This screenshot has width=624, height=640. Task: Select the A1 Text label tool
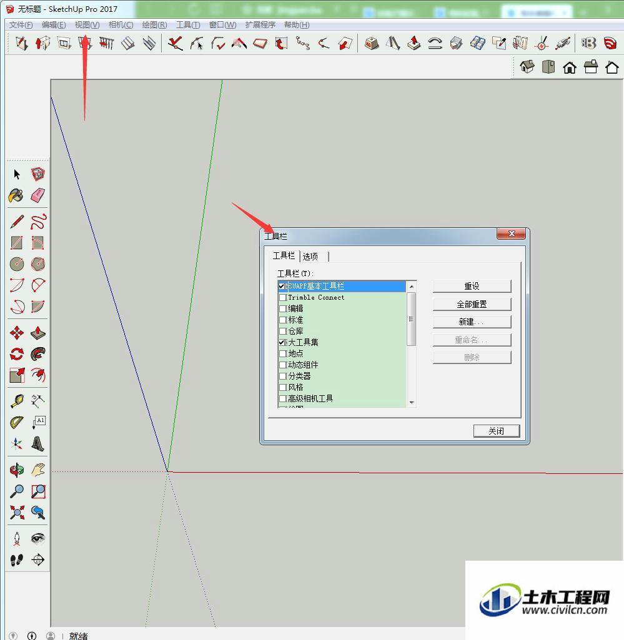point(38,423)
